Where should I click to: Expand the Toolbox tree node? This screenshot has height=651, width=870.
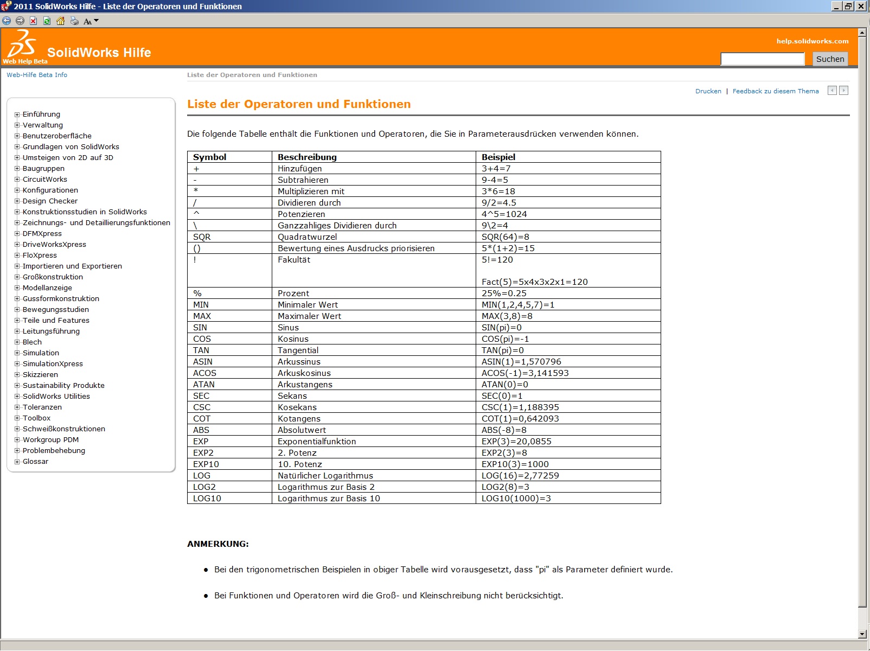click(x=17, y=418)
